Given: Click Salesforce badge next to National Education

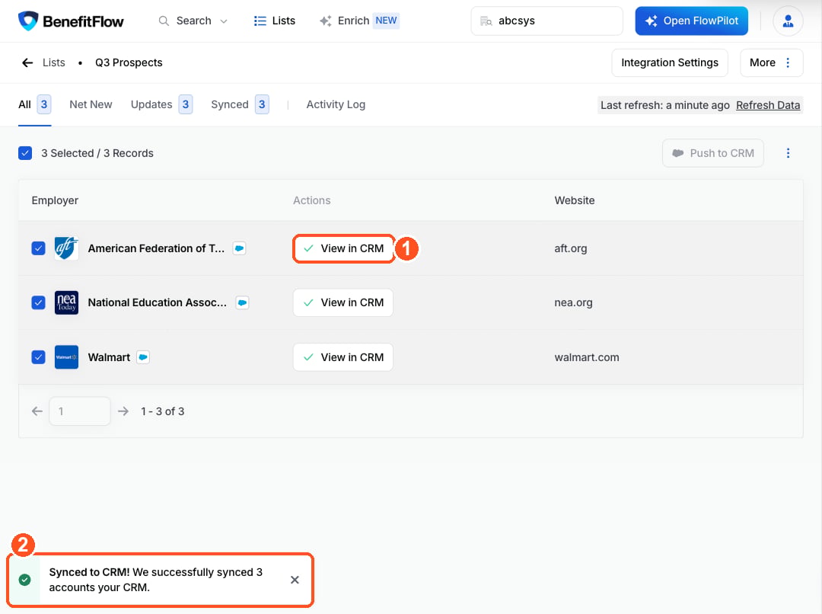Looking at the screenshot, I should click(x=242, y=302).
